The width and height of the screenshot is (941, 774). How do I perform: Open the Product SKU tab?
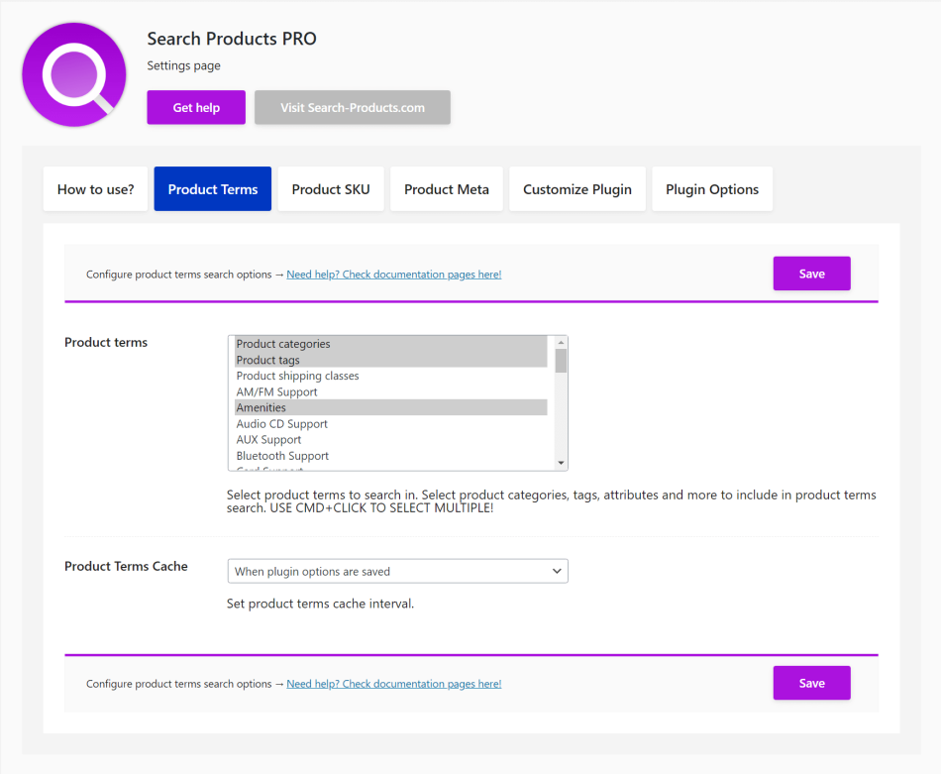tap(331, 189)
